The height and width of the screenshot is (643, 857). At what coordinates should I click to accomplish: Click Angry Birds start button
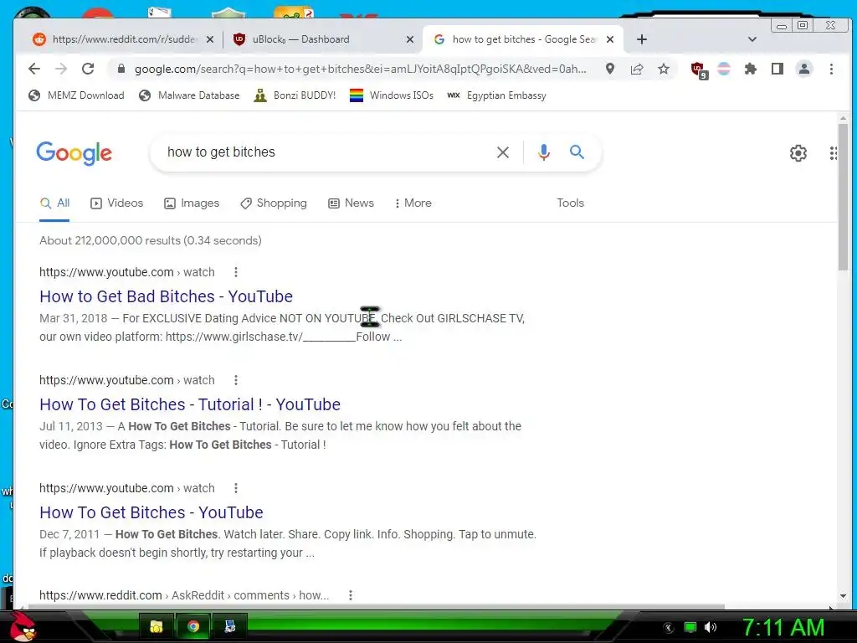point(22,626)
